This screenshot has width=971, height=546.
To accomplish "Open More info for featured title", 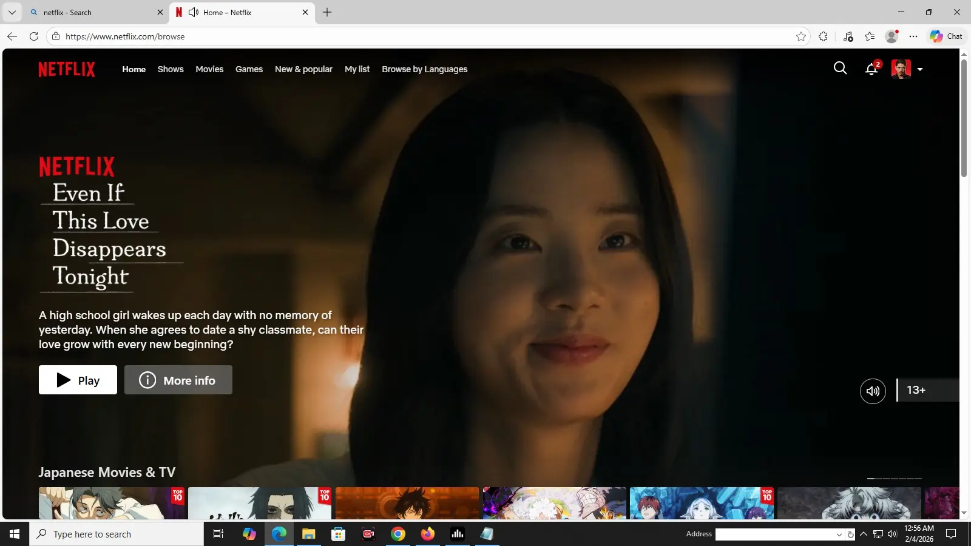I will point(178,380).
